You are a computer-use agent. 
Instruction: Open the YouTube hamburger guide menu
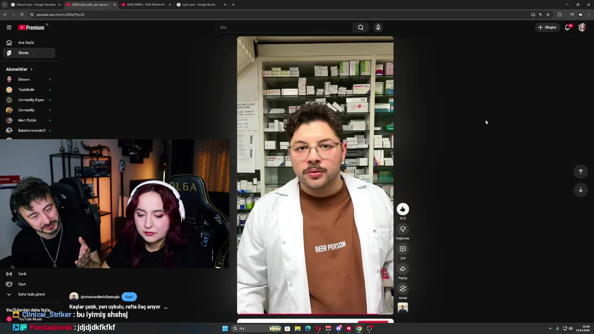(9, 27)
